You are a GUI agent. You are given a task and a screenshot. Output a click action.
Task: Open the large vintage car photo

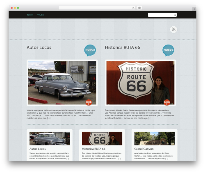click(62, 83)
